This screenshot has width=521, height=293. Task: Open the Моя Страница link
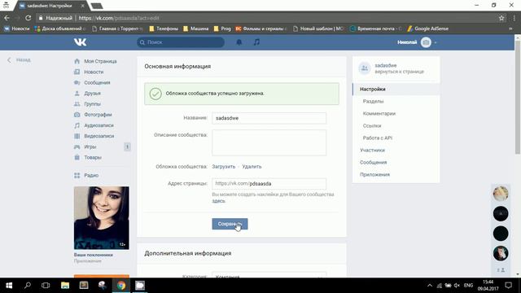pos(100,61)
